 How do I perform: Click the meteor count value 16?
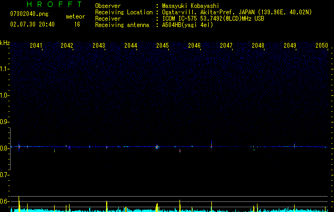tap(77, 24)
